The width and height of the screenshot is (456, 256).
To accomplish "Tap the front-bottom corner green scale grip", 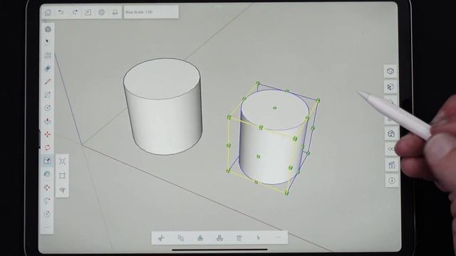I will click(286, 193).
